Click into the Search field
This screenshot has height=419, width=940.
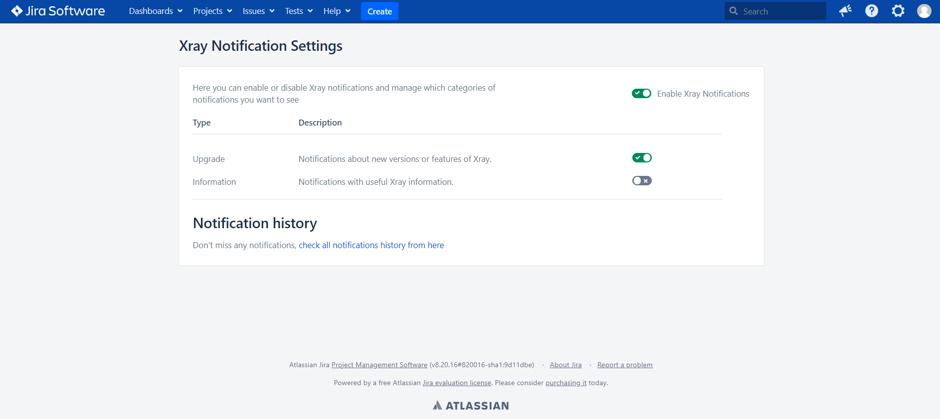point(775,11)
